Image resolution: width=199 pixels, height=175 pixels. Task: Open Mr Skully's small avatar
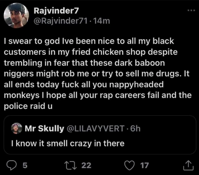(17, 128)
